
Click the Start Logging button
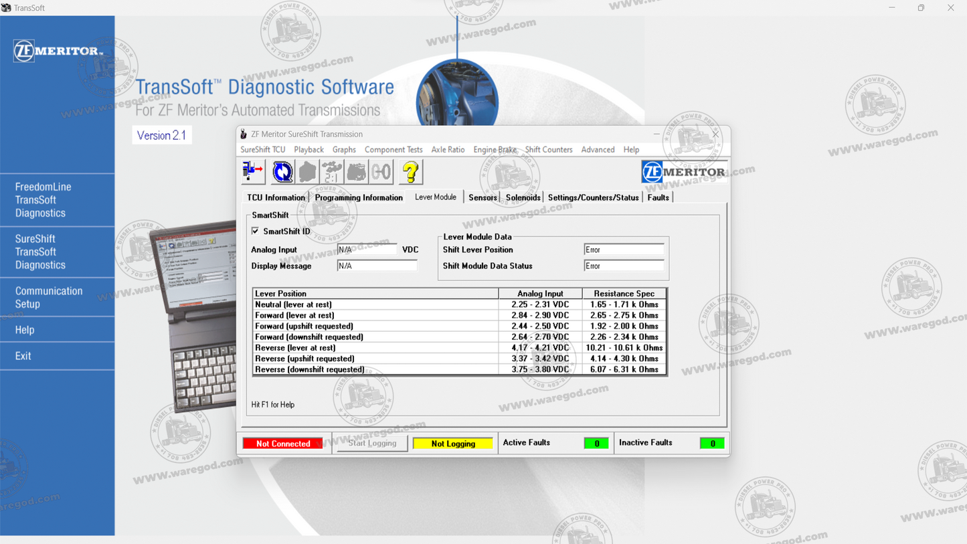click(x=371, y=443)
